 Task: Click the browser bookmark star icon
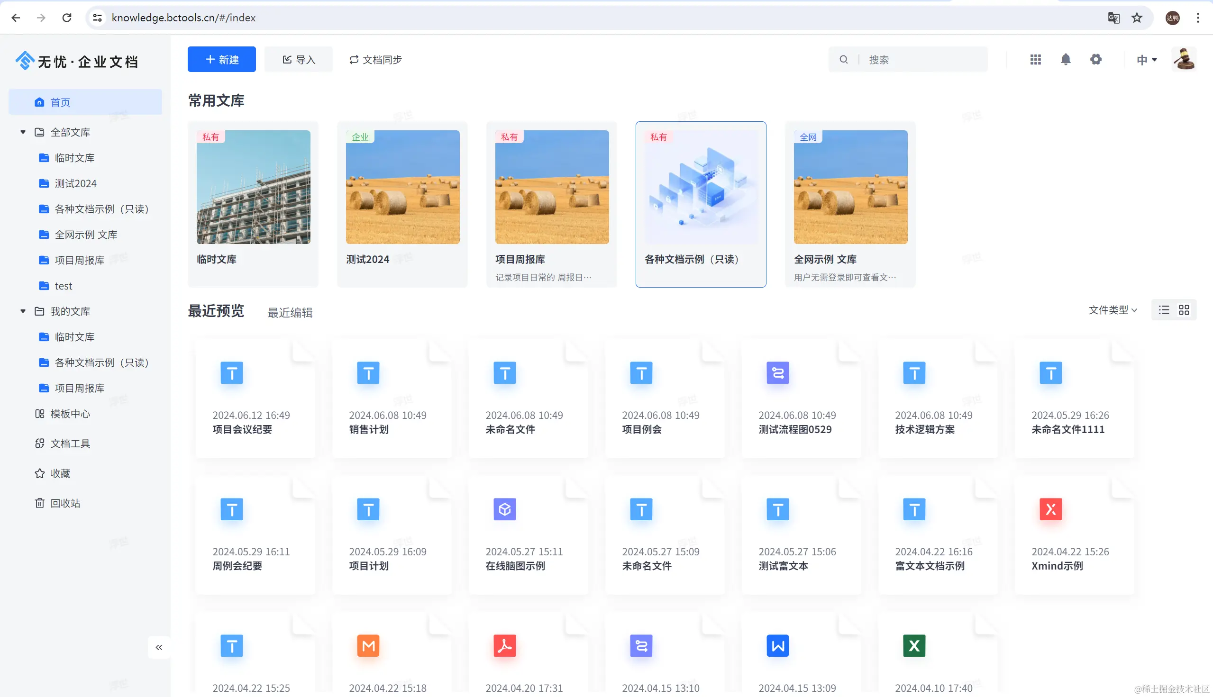(1137, 18)
